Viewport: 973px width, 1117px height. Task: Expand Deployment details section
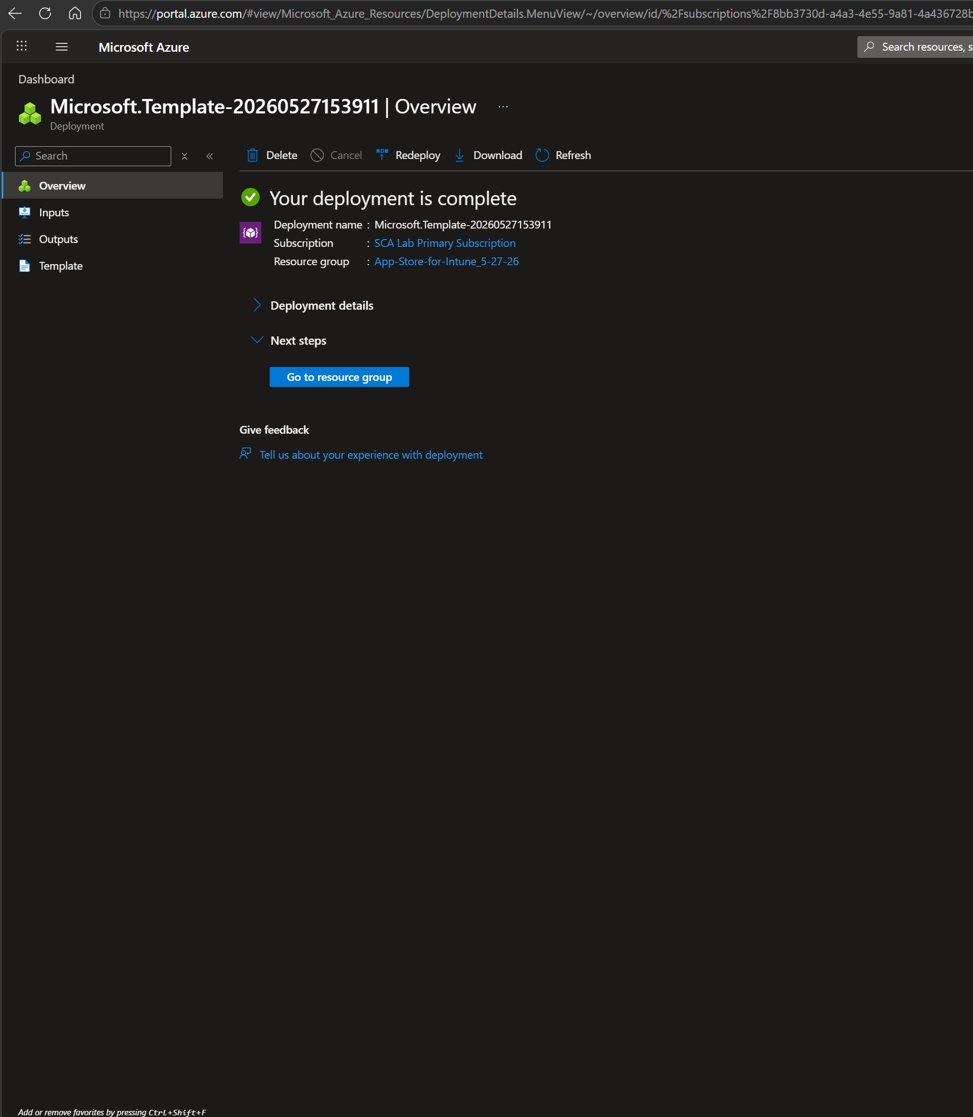point(313,305)
